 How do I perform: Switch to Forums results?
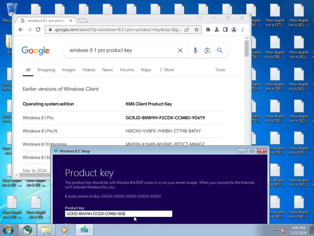pos(127,70)
